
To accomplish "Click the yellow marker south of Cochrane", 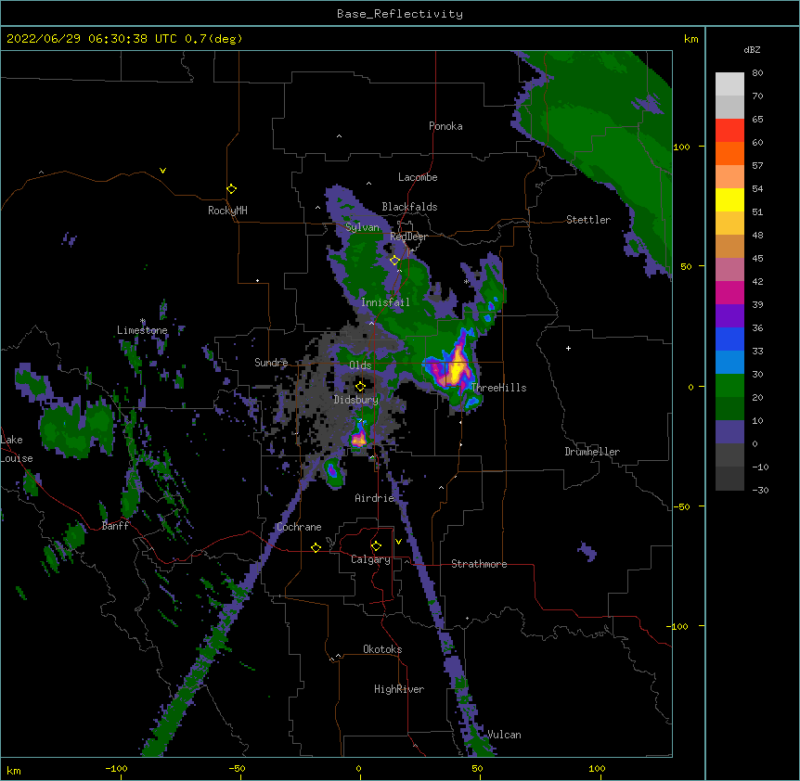I will (x=316, y=547).
